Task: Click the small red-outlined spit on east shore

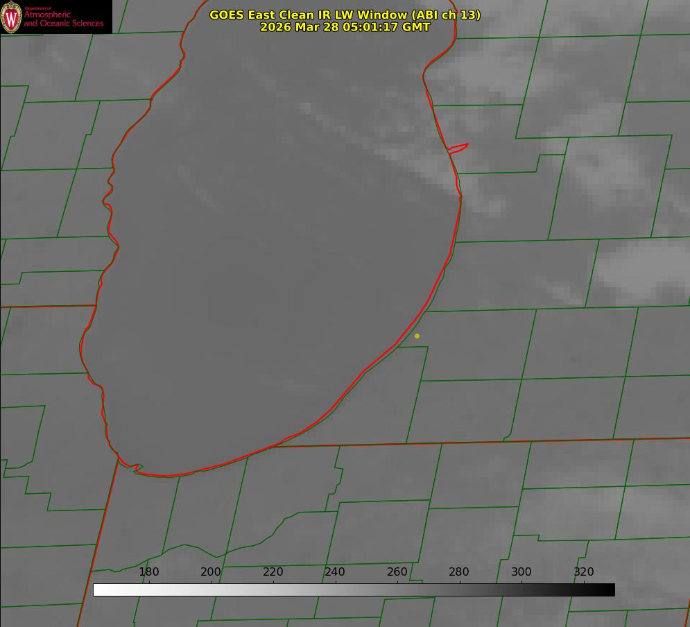Action: pos(458,148)
